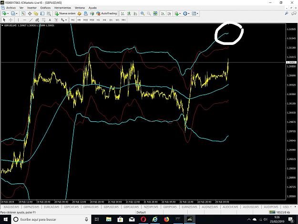Expand the Profiles dropdown arrow
The width and height of the screenshot is (298, 224).
pyautogui.click(x=17, y=13)
